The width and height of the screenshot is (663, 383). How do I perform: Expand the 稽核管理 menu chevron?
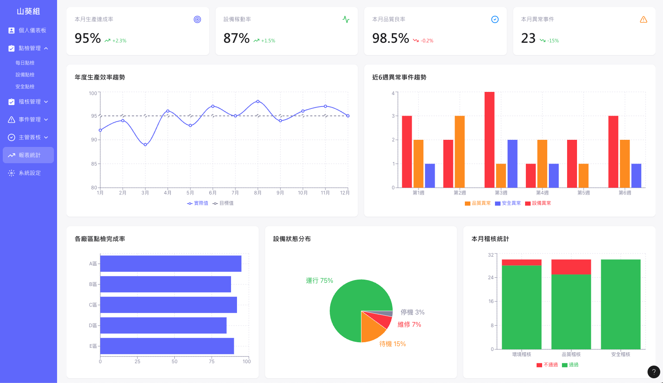[46, 102]
